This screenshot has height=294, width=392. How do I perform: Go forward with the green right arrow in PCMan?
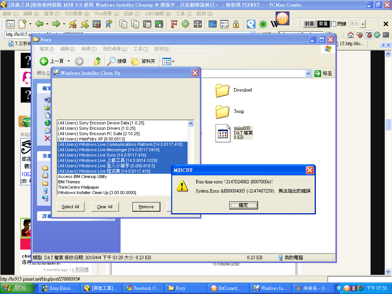(56, 24)
